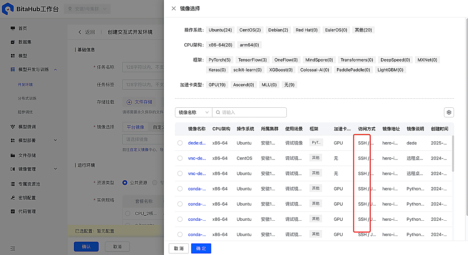Click 取 消 in the image panel
This screenshot has width=468, height=255.
coord(179,248)
